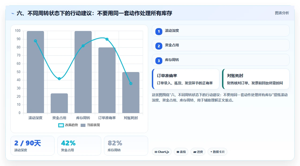Click the 82% 库存周转 stat card

point(126,146)
